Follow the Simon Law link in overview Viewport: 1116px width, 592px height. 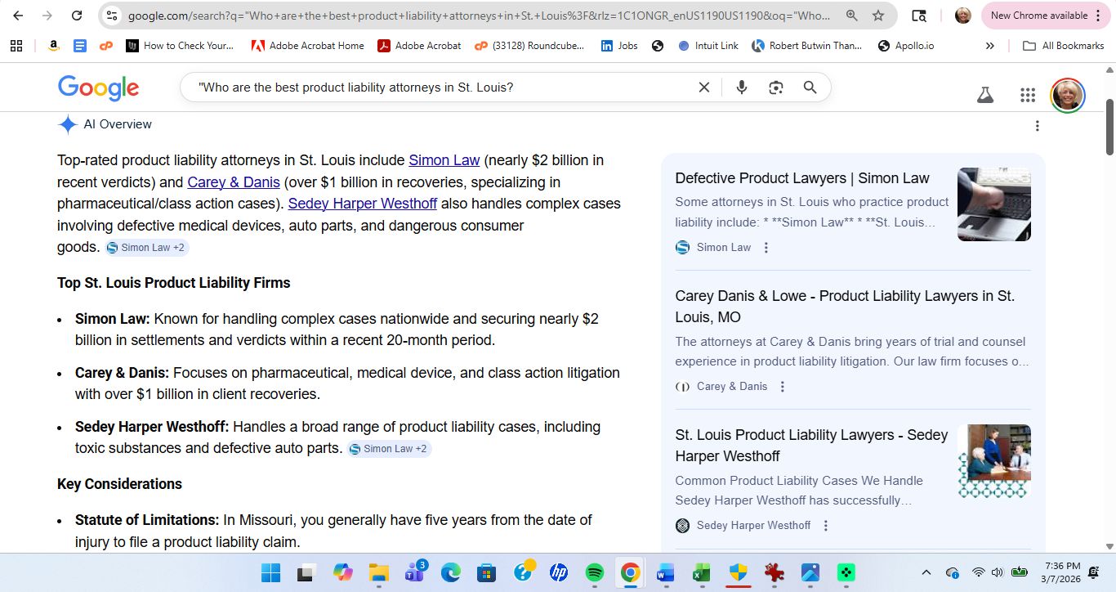click(x=444, y=160)
